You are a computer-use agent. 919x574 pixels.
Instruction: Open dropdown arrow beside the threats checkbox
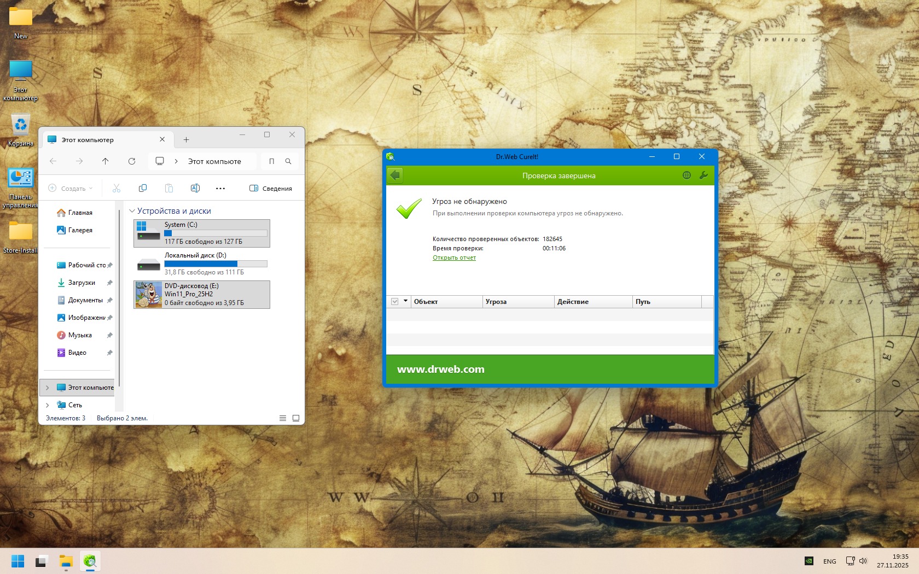pyautogui.click(x=405, y=301)
